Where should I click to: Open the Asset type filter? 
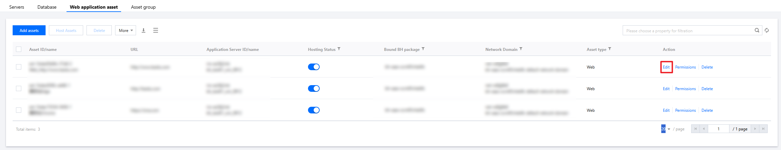pyautogui.click(x=610, y=49)
